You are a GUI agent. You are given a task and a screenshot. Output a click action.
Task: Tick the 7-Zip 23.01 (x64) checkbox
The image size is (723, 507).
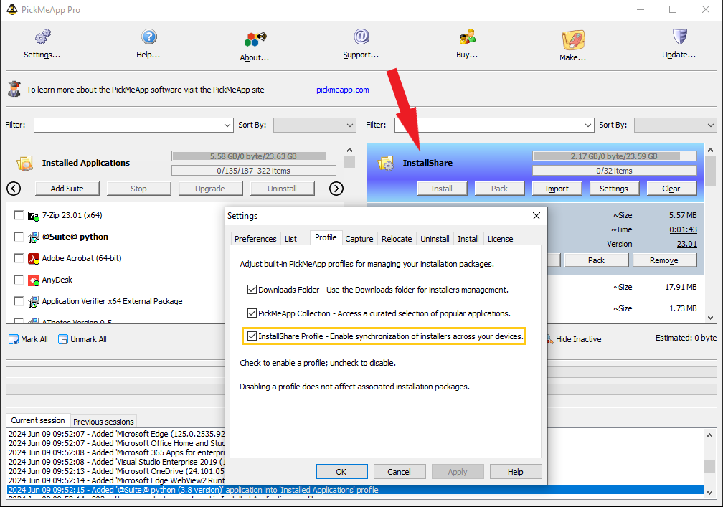coord(19,215)
